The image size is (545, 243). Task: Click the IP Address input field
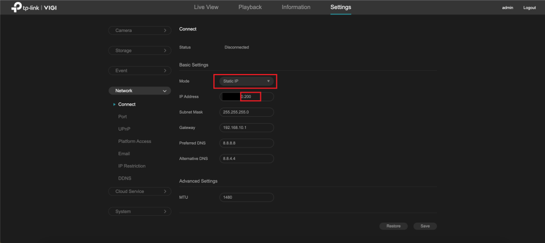point(246,96)
